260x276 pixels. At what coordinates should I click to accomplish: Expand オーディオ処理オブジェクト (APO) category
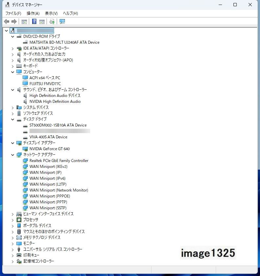(13, 60)
